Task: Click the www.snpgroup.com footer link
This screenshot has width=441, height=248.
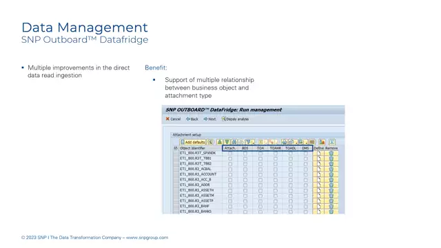Action: pos(147,238)
